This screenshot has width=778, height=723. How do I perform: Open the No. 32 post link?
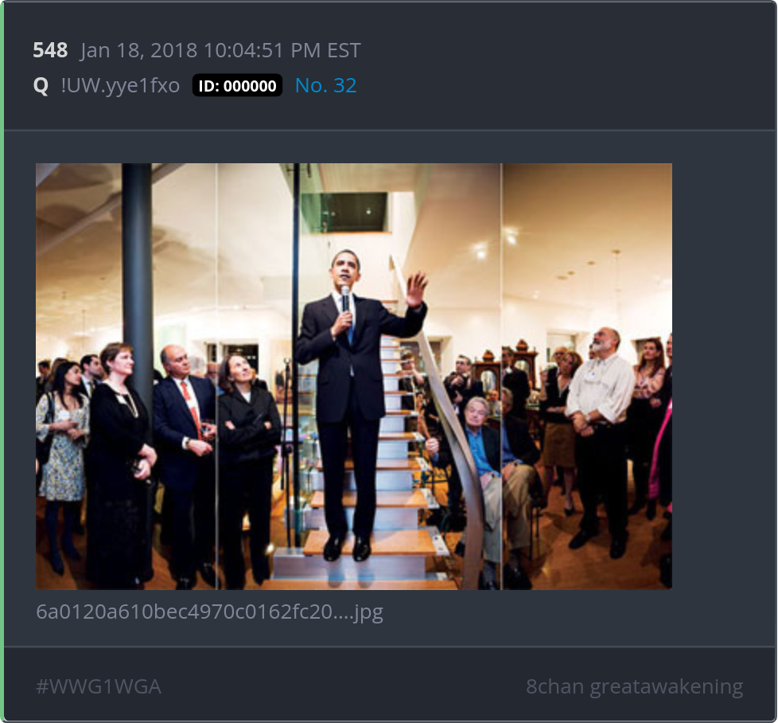coord(325,85)
